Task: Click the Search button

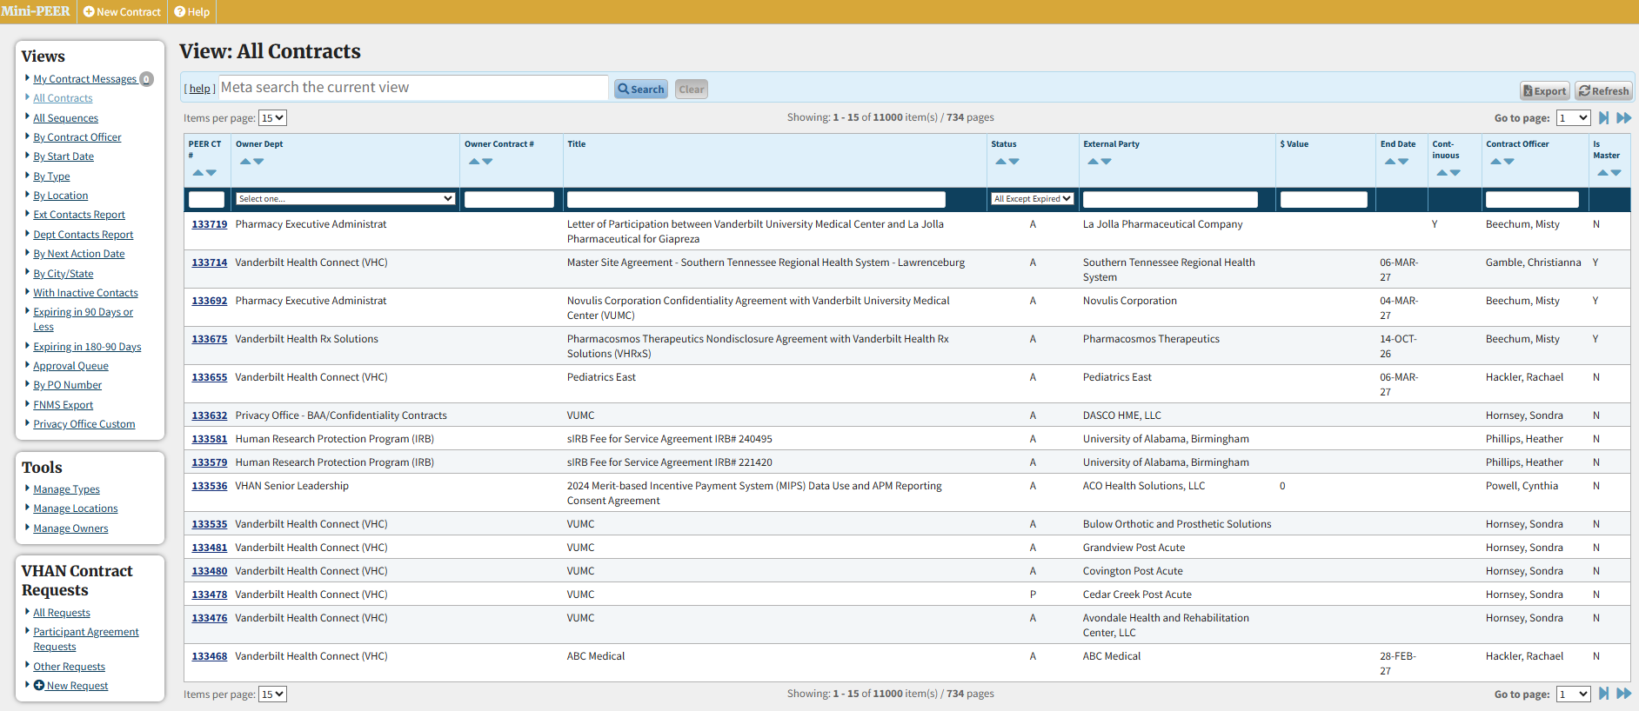Action: [641, 89]
